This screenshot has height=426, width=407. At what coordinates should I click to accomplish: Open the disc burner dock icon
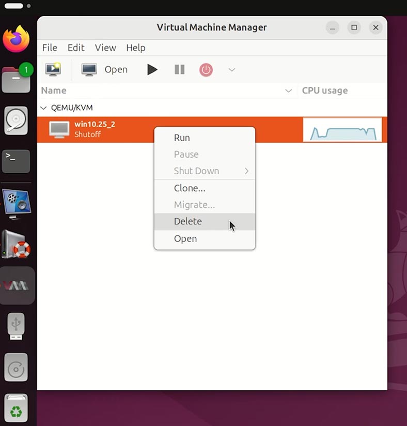[16, 367]
